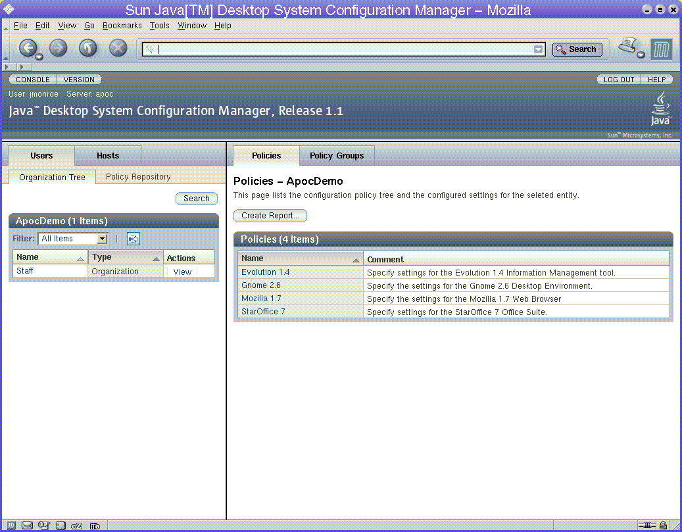
Task: Open ChatZilla via the cZ icon
Action: [76, 526]
